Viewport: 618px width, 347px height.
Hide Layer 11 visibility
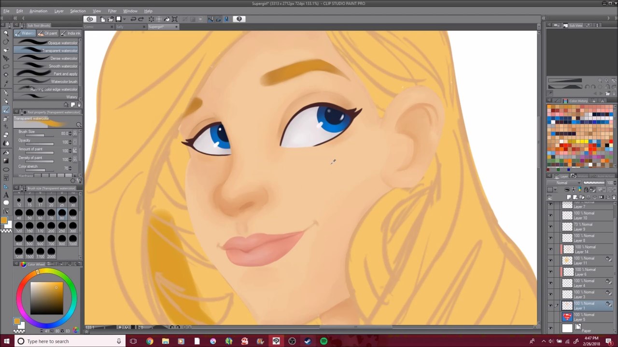pos(550,261)
